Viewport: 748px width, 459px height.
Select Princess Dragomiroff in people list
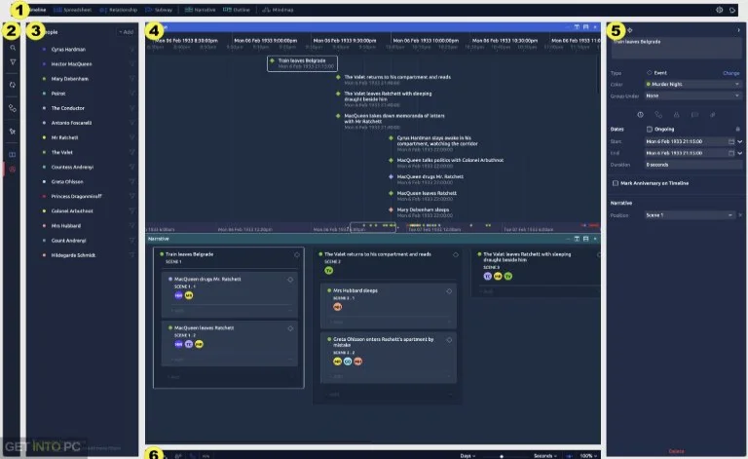click(76, 196)
